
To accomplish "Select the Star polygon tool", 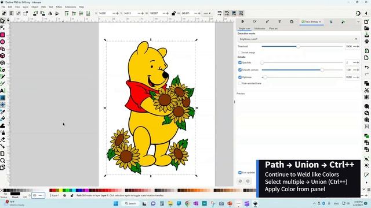I will pyautogui.click(x=2, y=49).
